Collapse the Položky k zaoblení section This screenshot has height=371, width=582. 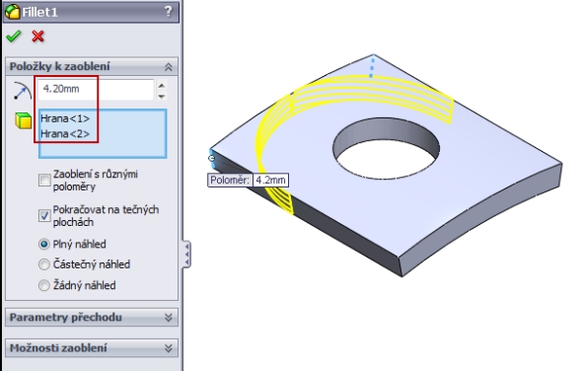168,67
